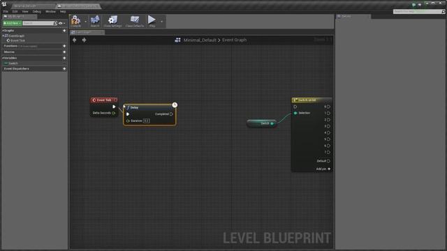Image resolution: width=447 pixels, height=251 pixels.
Task: Collapse the Graphs section
Action: coord(3,31)
